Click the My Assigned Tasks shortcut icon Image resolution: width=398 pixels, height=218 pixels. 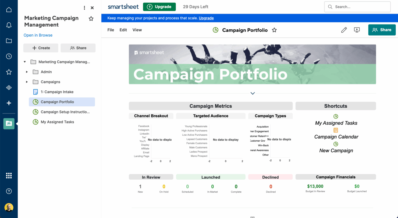(336, 116)
